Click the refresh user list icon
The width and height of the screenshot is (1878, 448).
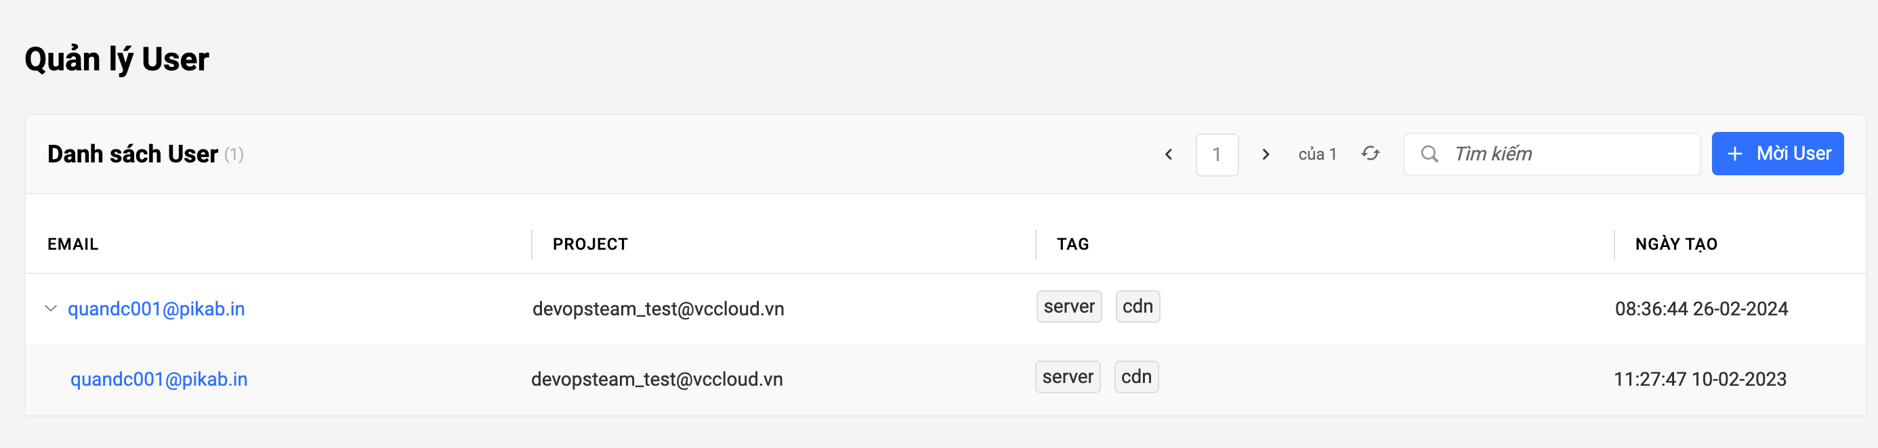pos(1370,154)
